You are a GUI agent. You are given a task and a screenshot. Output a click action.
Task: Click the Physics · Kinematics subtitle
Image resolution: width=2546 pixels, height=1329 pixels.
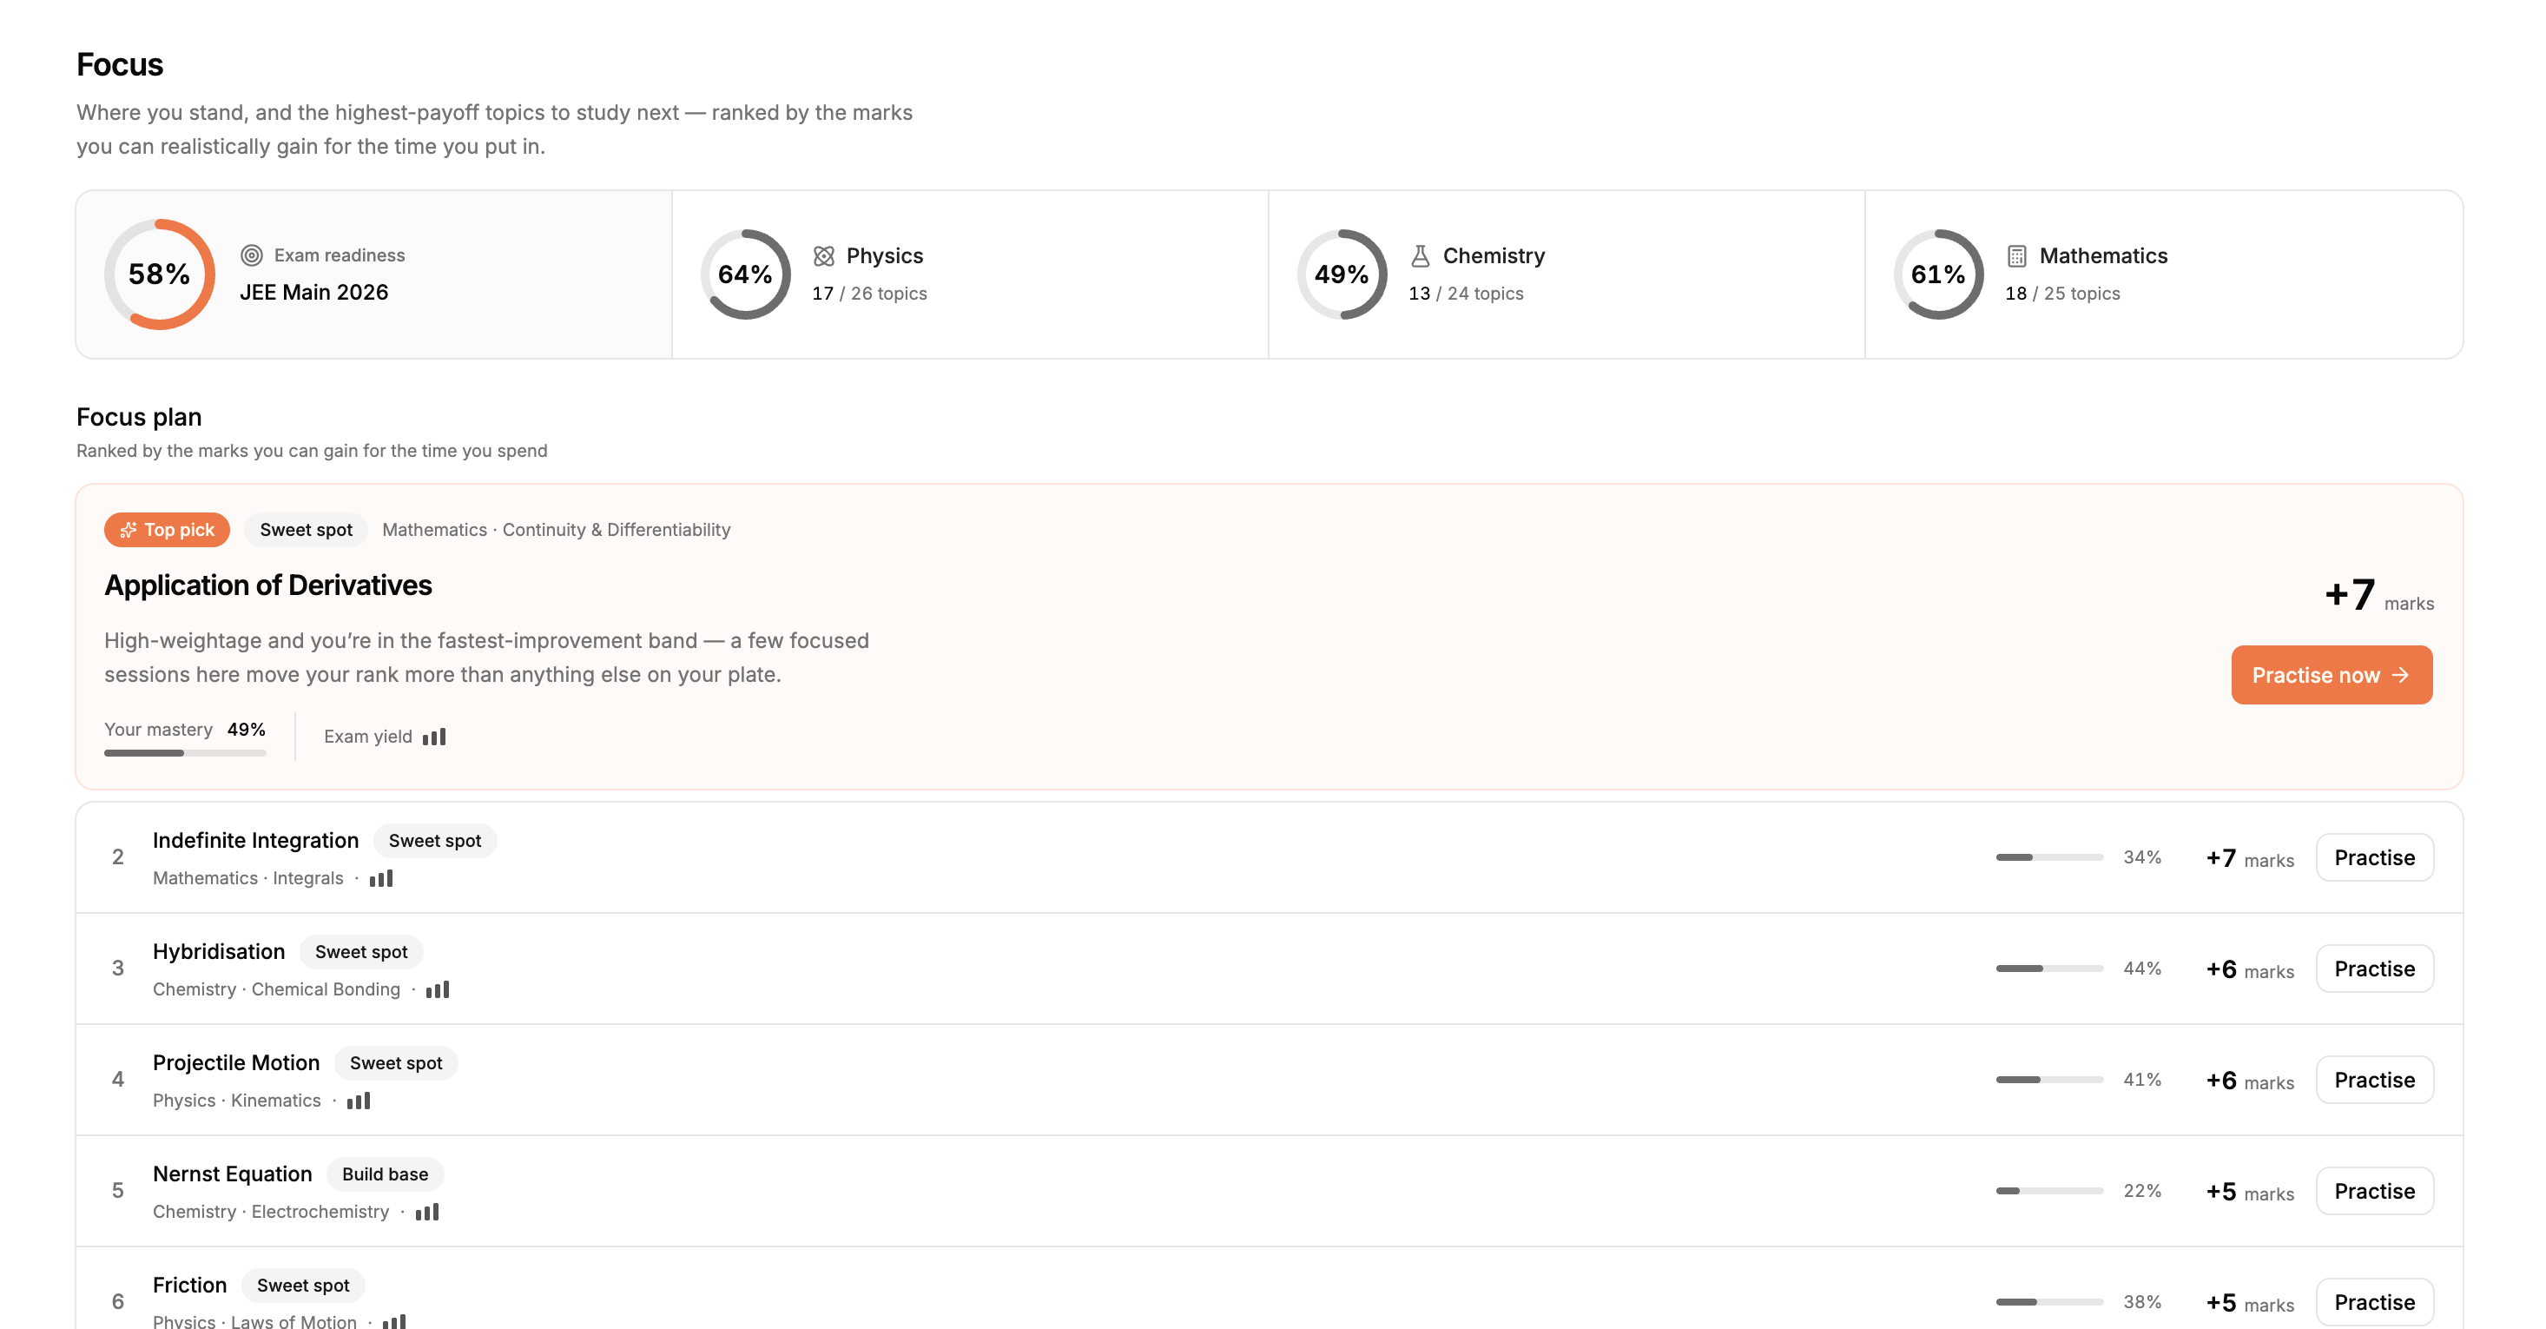pos(236,1101)
